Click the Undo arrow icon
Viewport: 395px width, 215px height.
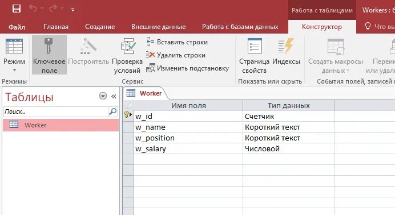click(33, 9)
